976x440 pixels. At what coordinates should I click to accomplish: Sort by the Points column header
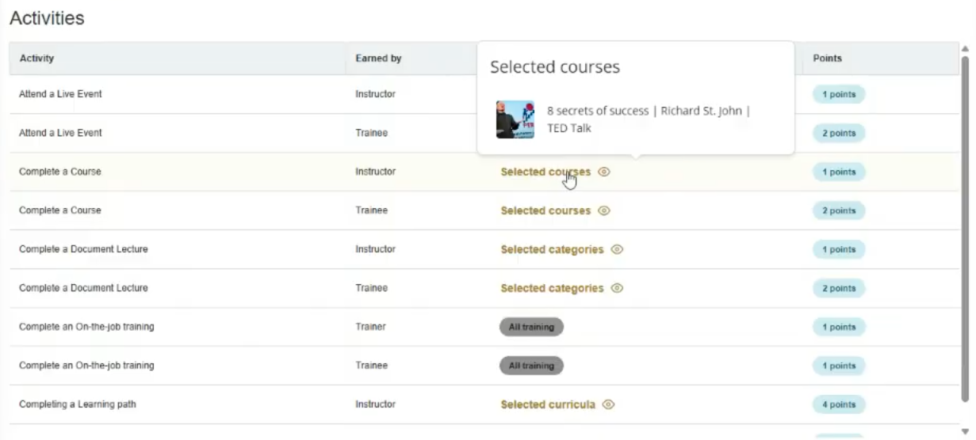tap(827, 59)
